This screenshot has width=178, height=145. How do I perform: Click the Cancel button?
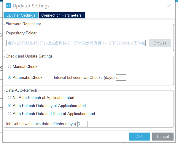[163, 136]
